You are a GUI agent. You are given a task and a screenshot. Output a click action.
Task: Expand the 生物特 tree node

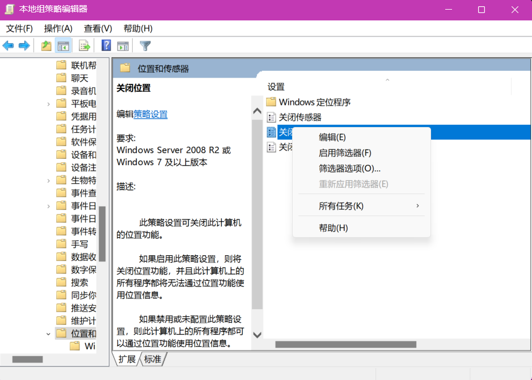point(49,180)
